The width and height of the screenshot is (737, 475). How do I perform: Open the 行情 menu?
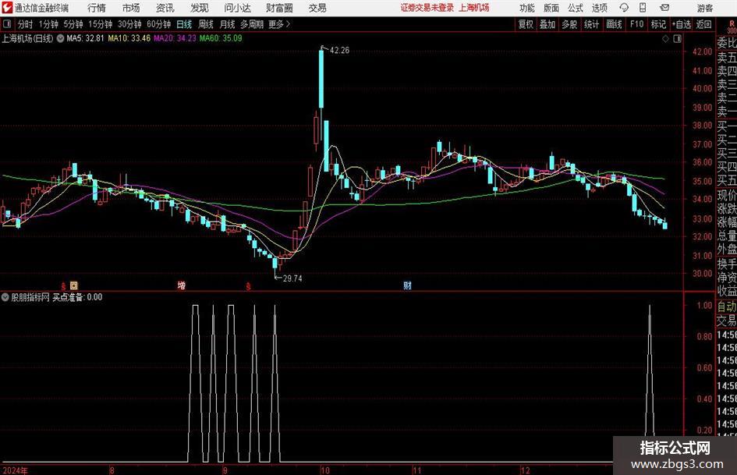click(97, 8)
